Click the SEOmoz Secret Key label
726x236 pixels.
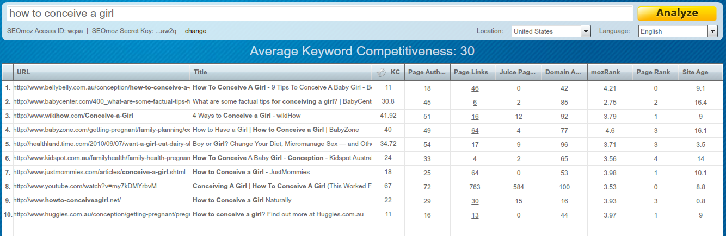134,31
